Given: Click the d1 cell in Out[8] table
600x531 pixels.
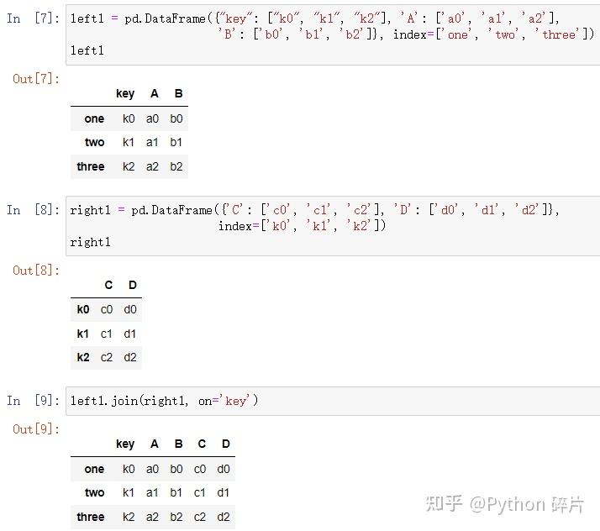Looking at the screenshot, I should (130, 334).
